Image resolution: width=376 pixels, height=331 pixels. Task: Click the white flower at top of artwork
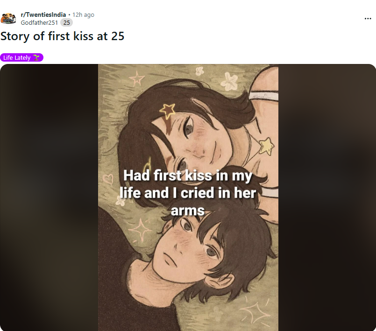click(x=229, y=82)
